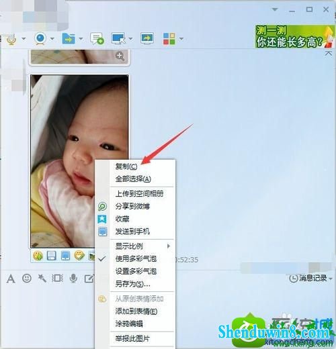This screenshot has width=336, height=349.
Task: Open voice call options dropdown arrow
Action: click(24, 39)
